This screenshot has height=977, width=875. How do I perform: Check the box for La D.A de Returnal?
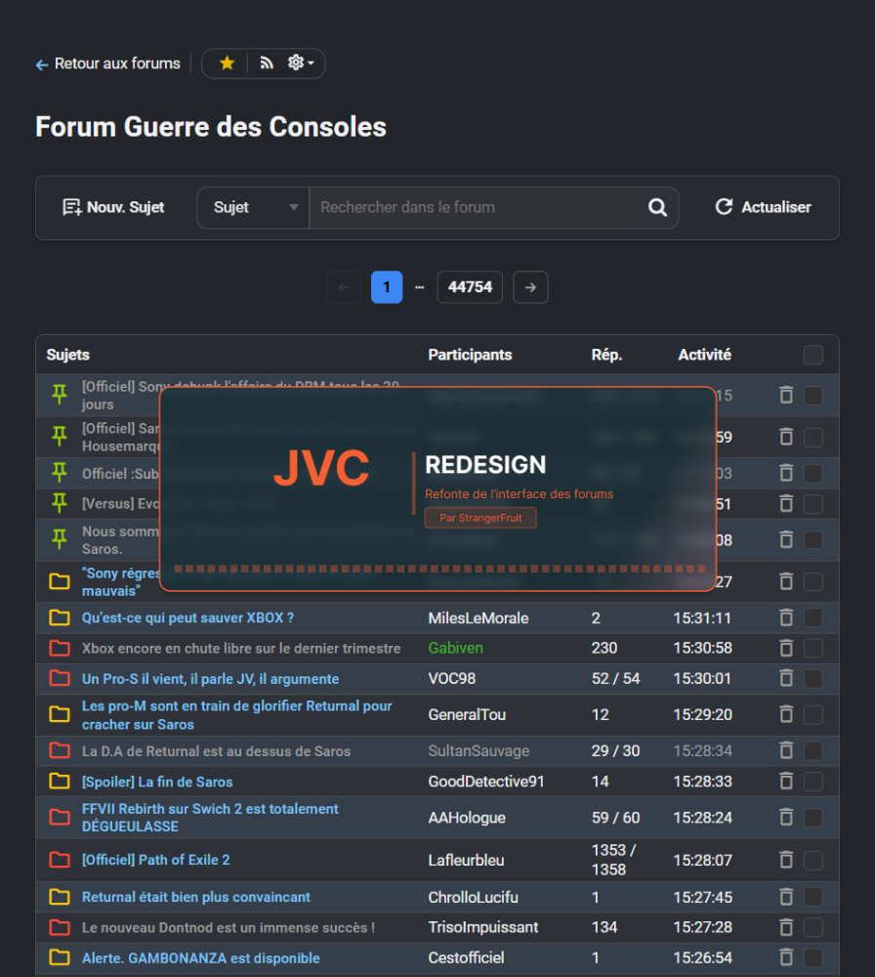coord(812,750)
